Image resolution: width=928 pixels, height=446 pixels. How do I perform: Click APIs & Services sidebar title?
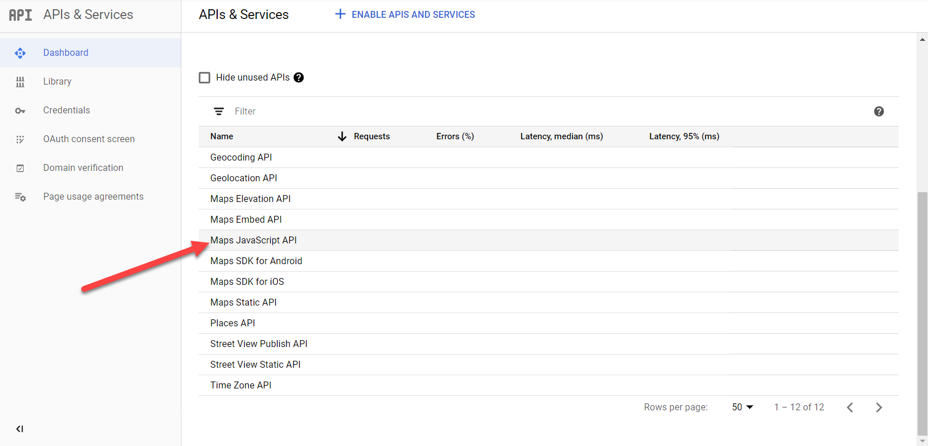(88, 15)
